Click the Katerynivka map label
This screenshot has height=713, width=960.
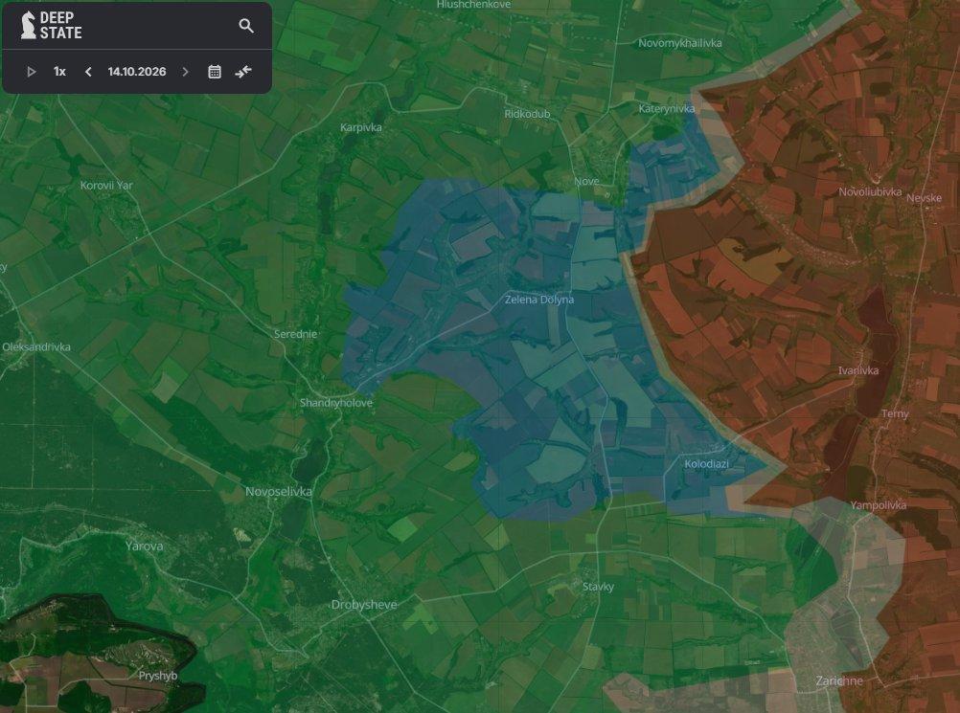point(667,109)
